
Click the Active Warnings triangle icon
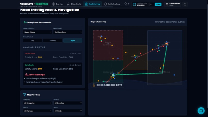coord(26,75)
